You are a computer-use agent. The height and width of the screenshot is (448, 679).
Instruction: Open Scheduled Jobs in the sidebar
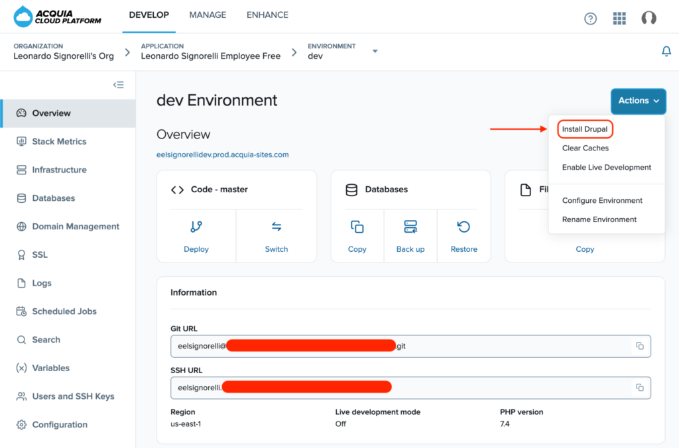pos(68,311)
